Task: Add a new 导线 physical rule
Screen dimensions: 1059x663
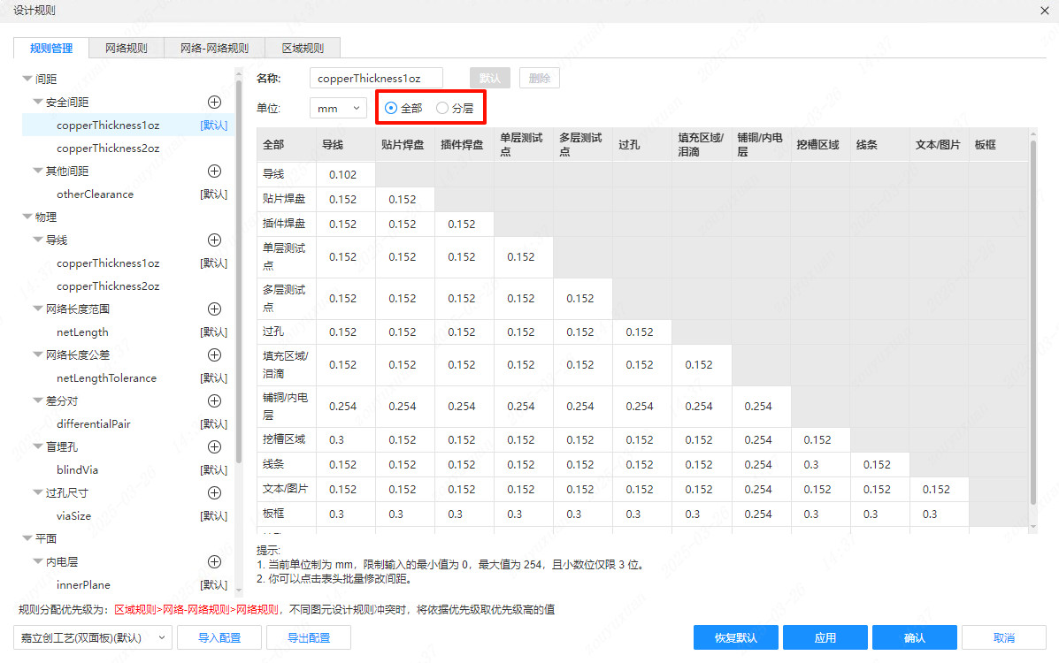Action: pos(214,240)
